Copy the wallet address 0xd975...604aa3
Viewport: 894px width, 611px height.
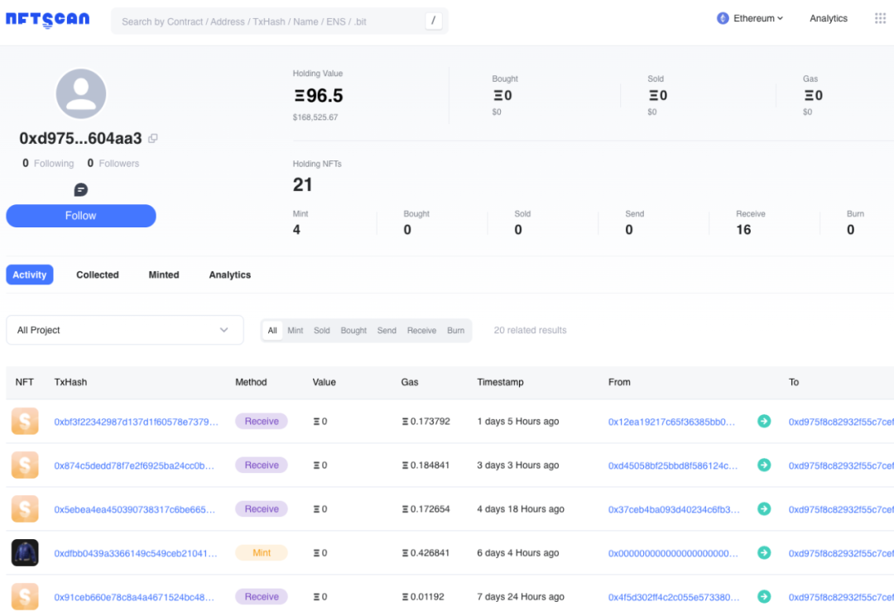153,139
